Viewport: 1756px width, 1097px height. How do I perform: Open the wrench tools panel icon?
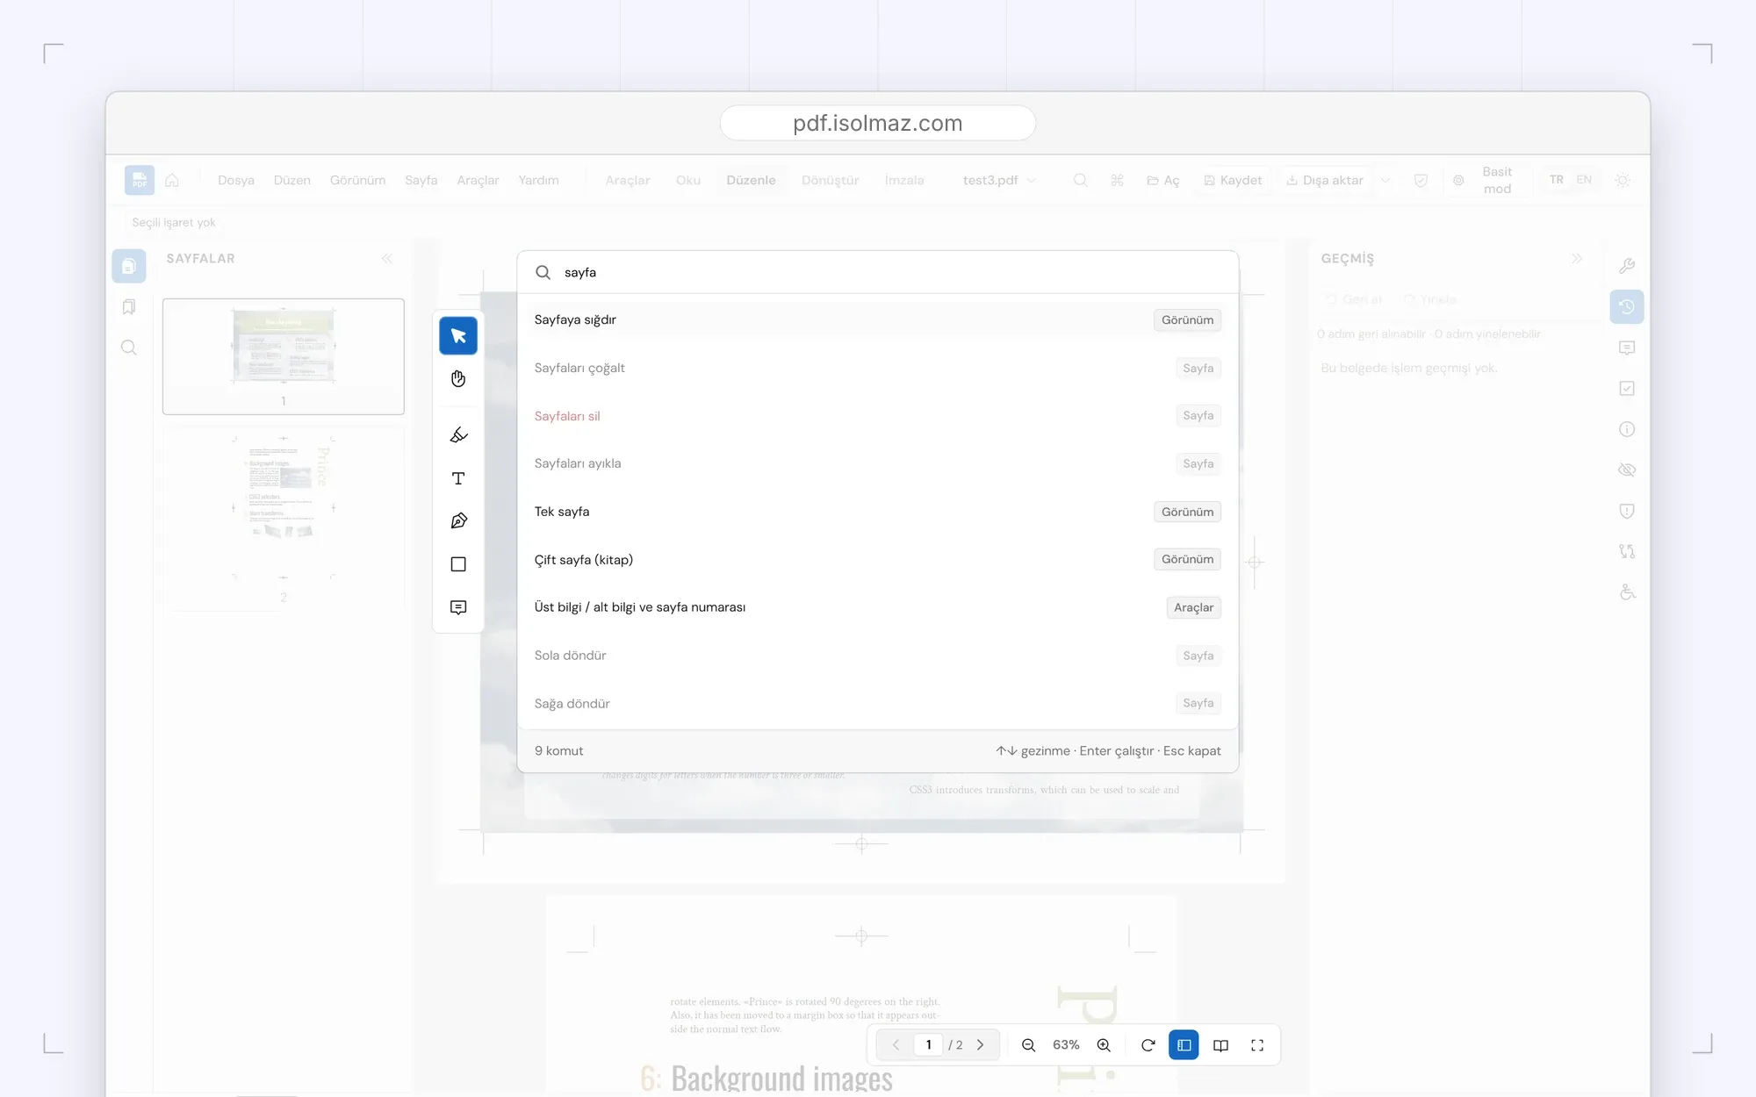tap(1627, 266)
